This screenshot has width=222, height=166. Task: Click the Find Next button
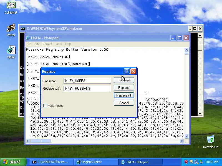124,80
